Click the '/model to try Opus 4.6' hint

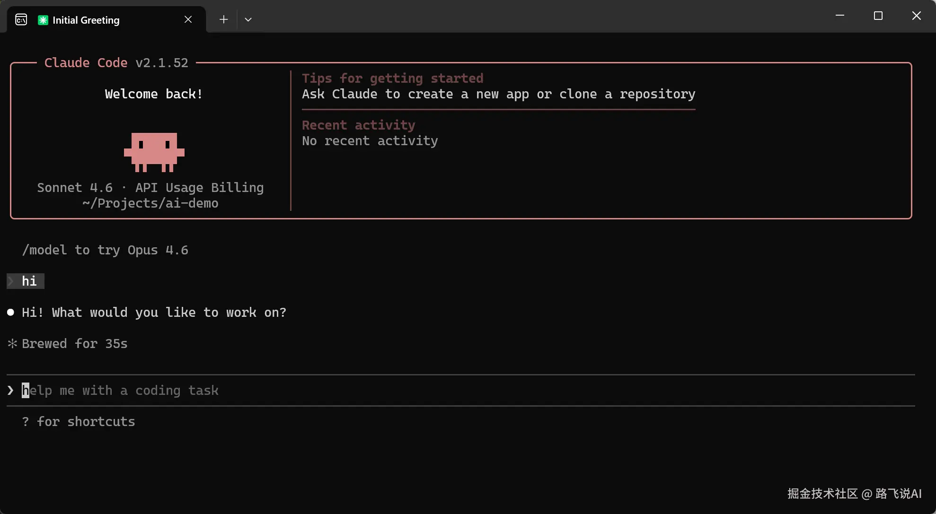[105, 250]
